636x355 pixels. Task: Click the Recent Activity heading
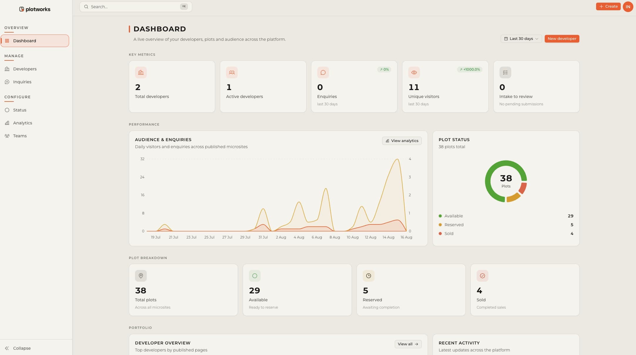459,343
